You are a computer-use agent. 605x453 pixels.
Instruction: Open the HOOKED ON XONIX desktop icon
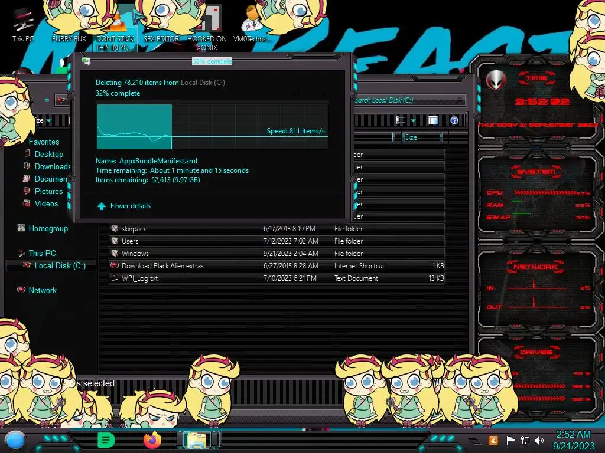point(207,28)
